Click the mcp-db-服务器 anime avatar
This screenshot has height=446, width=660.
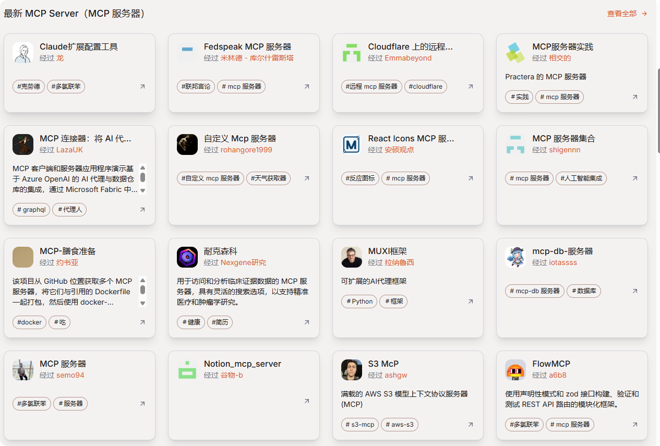pos(515,257)
